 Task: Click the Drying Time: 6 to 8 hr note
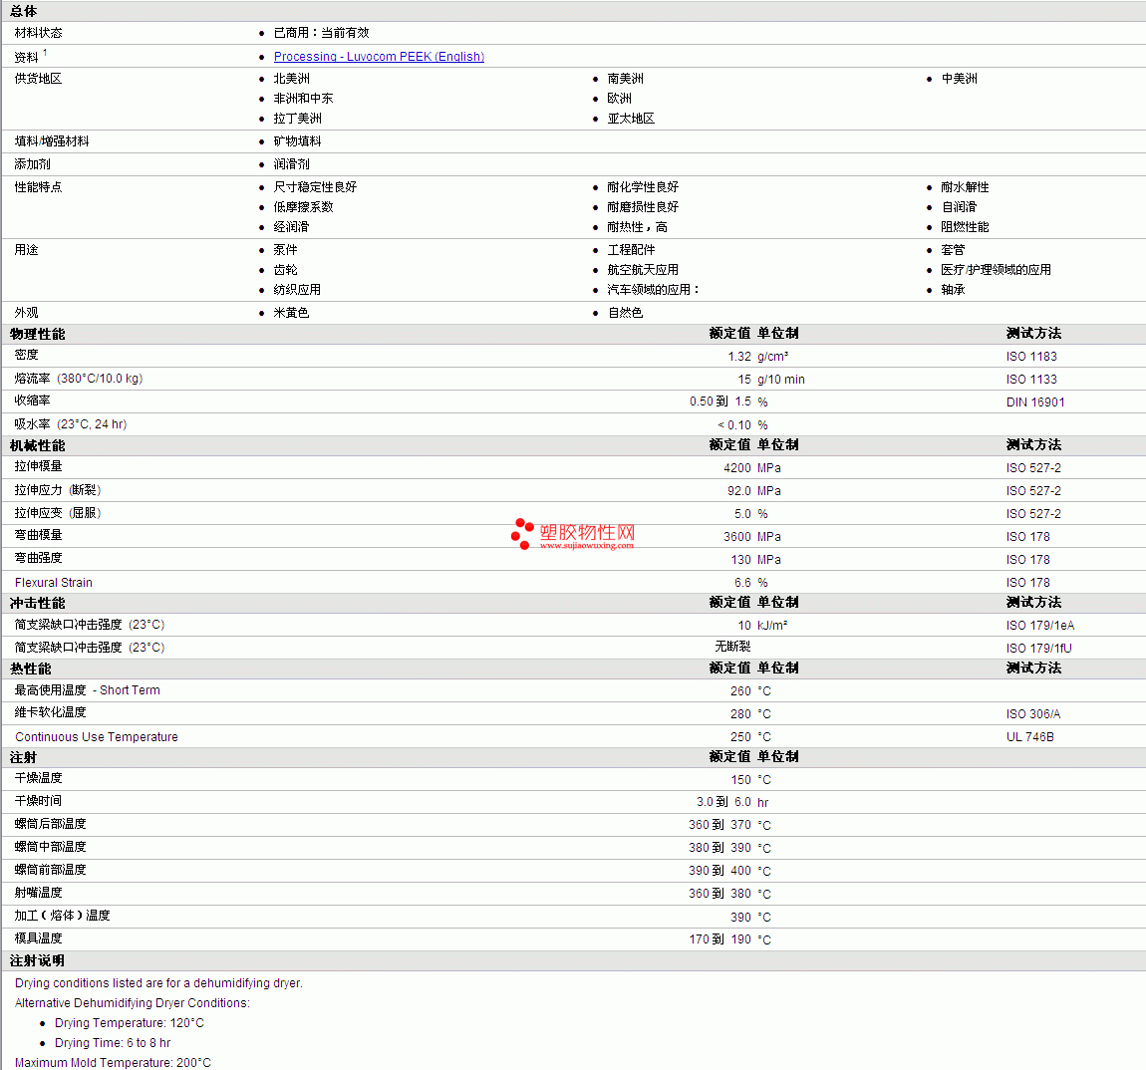click(113, 1043)
